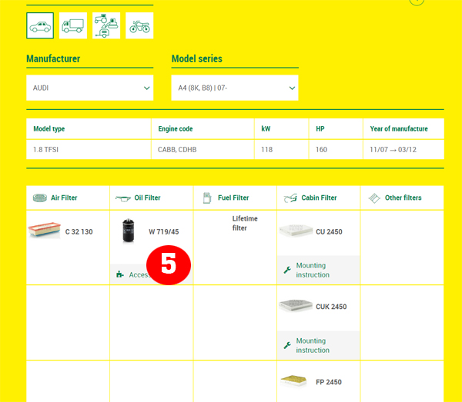The width and height of the screenshot is (462, 402).
Task: Click the Accessories puzzle piece icon
Action: click(119, 274)
